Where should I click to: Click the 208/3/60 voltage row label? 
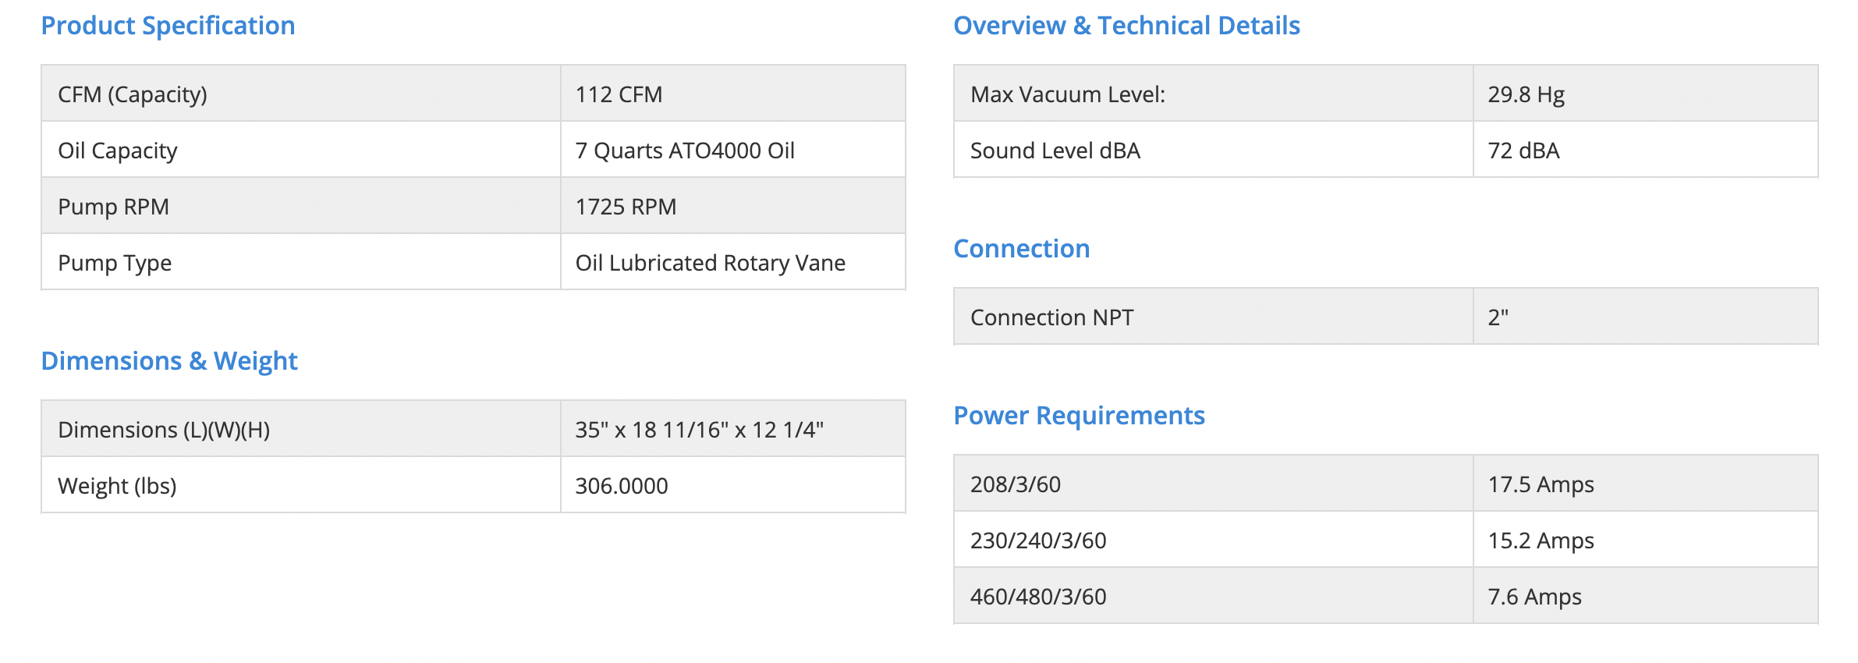pos(1015,484)
